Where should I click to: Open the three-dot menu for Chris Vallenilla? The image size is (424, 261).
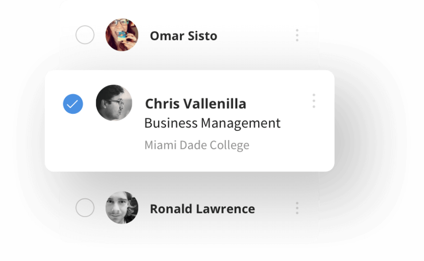pyautogui.click(x=313, y=101)
